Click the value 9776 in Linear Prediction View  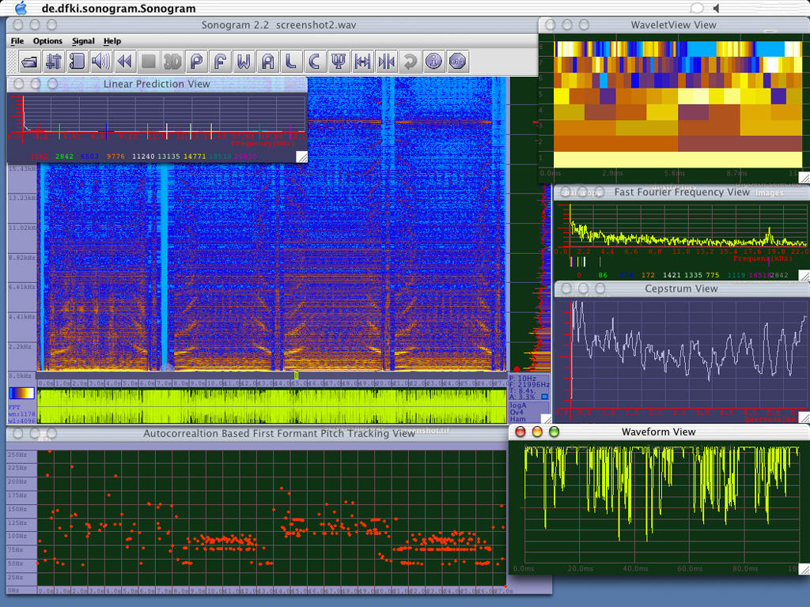pos(115,156)
